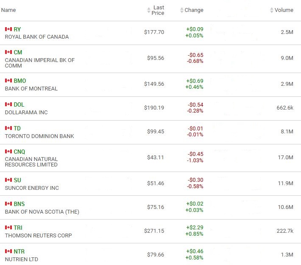Click the Name column header
Screen dimensions: 301x265
[x=8, y=10]
